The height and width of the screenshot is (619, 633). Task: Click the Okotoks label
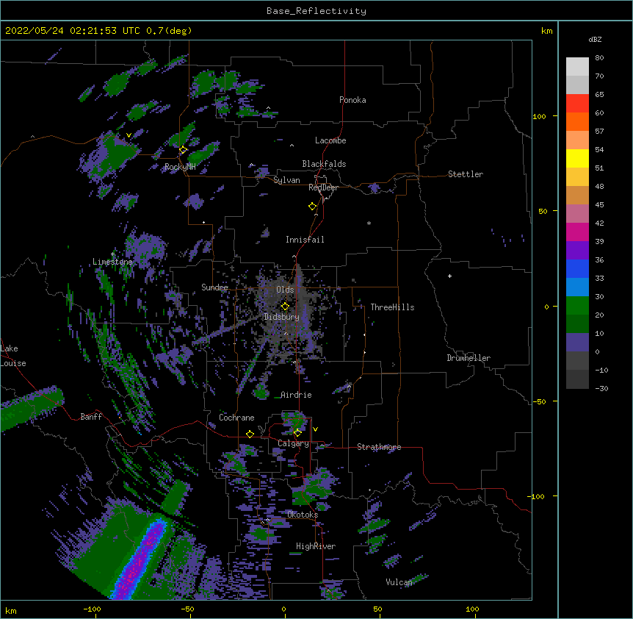click(303, 515)
